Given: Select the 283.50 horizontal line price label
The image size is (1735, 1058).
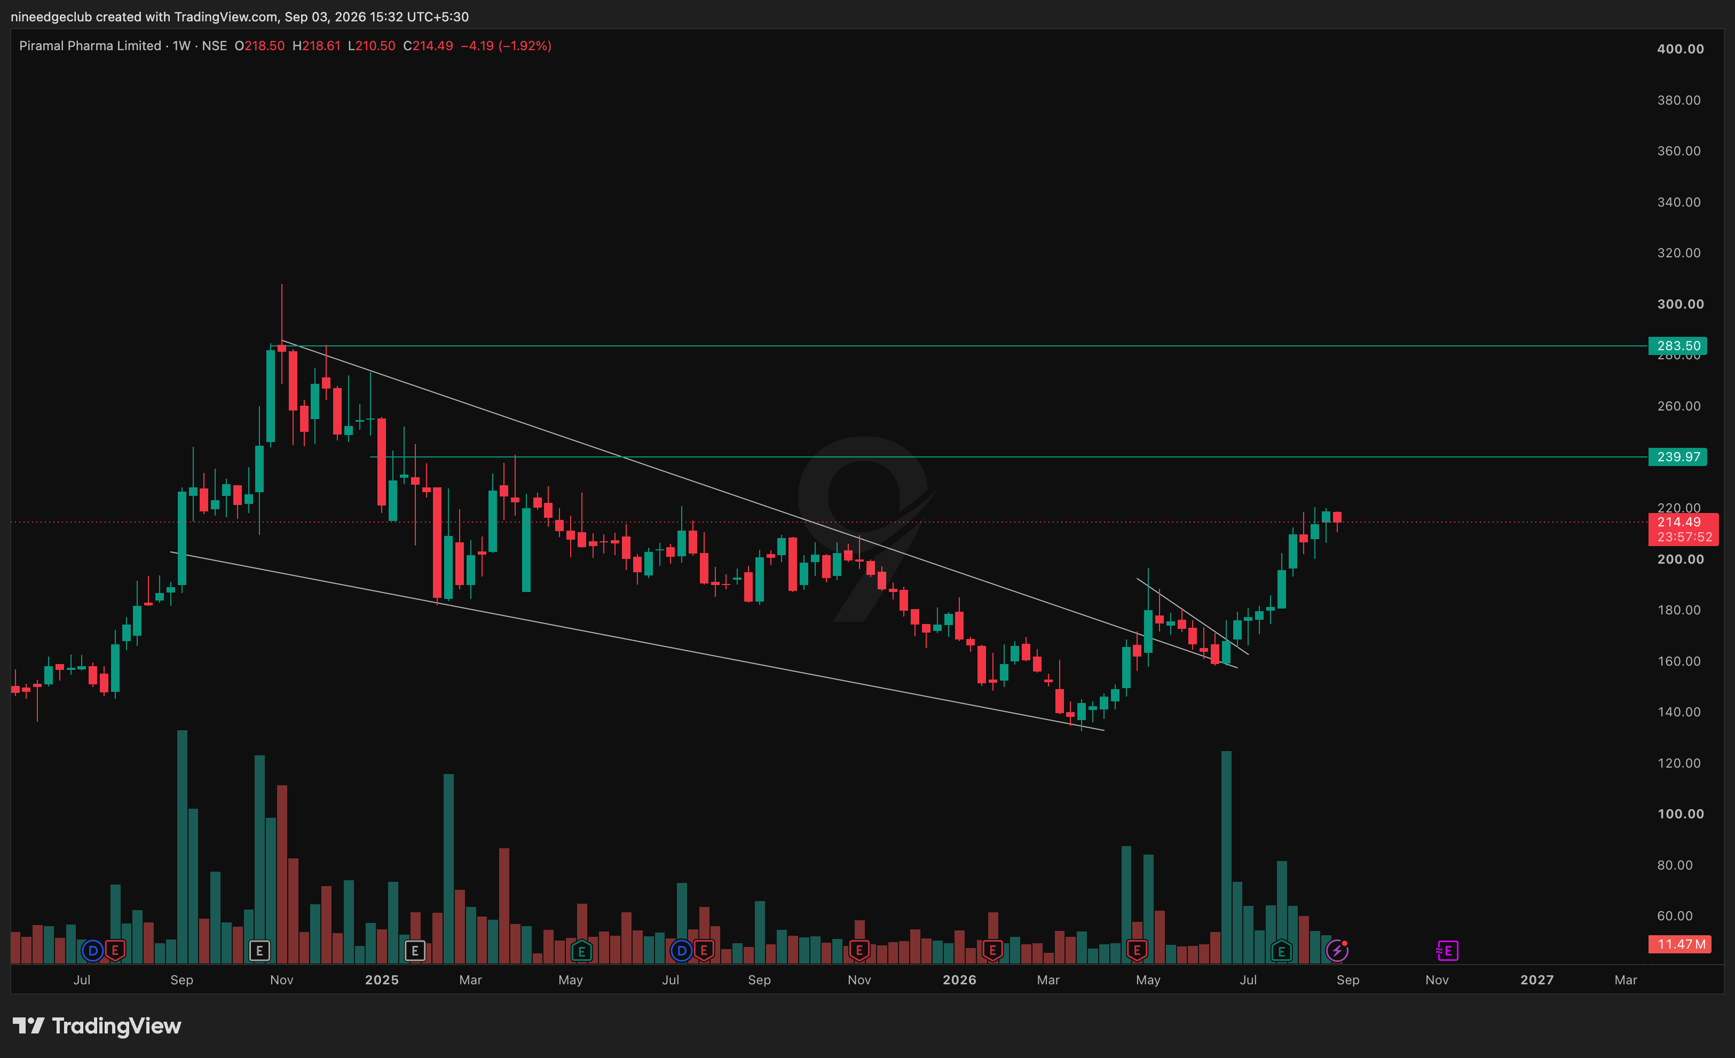Looking at the screenshot, I should [x=1677, y=345].
